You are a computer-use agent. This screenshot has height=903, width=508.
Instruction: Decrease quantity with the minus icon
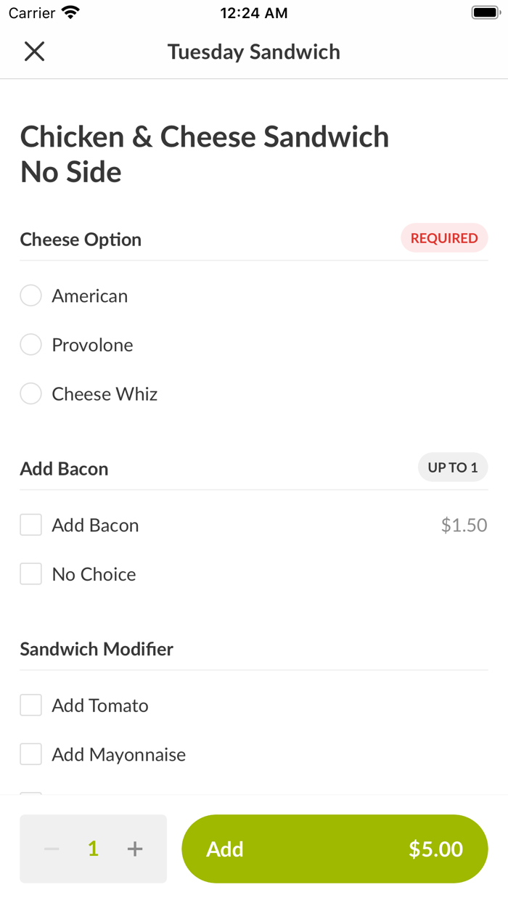pos(52,849)
